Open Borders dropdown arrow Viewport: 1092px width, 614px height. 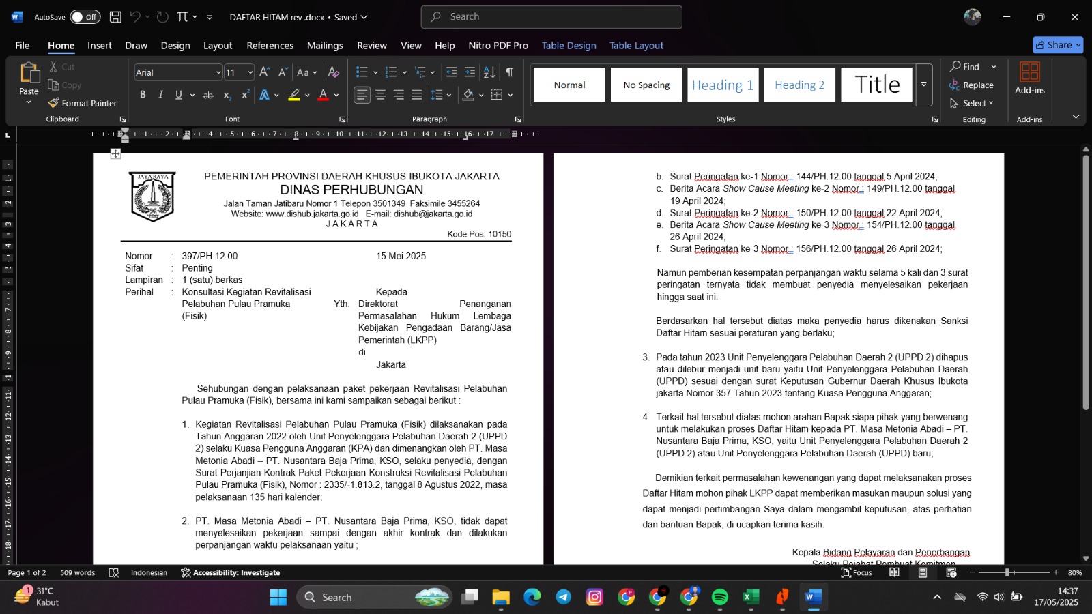coord(510,95)
